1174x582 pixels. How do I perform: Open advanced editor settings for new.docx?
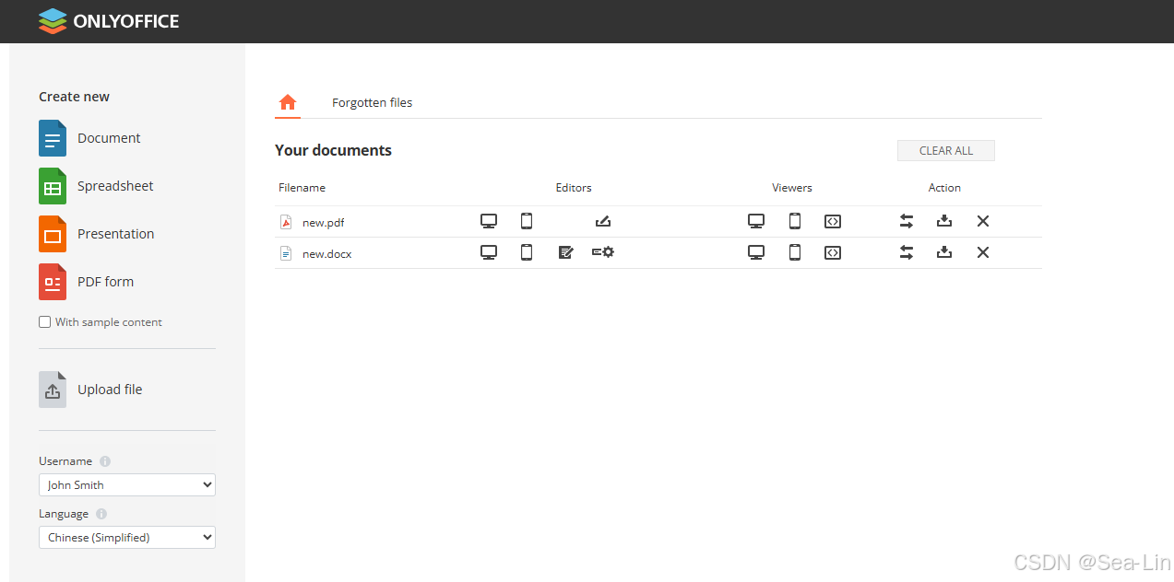(602, 252)
